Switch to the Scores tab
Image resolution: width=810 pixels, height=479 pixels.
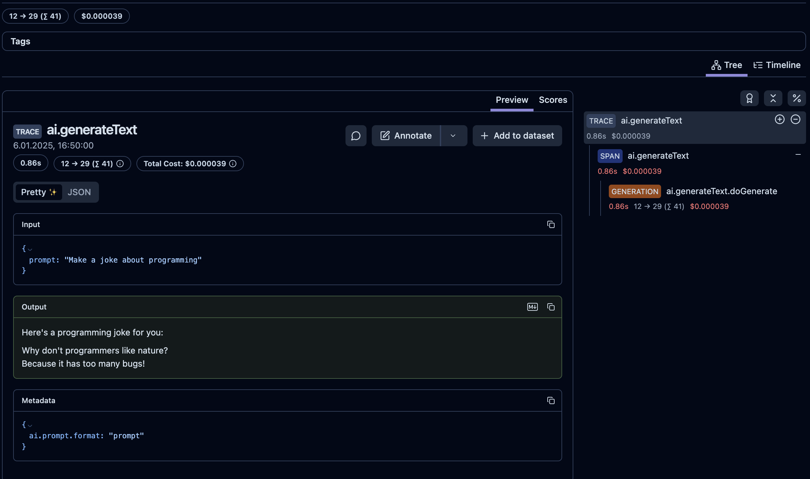pyautogui.click(x=553, y=100)
